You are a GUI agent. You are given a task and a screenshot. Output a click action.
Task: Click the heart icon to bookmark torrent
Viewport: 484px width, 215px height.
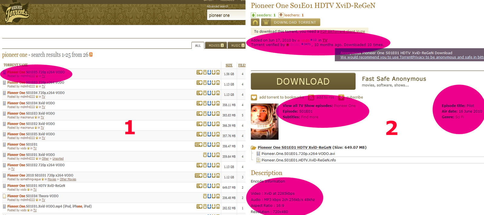[254, 97]
